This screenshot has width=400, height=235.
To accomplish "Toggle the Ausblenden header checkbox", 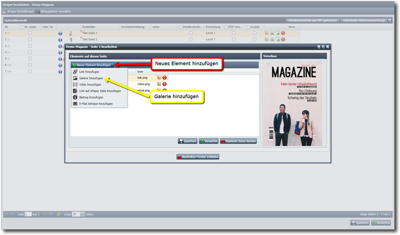I will pyautogui.click(x=248, y=27).
